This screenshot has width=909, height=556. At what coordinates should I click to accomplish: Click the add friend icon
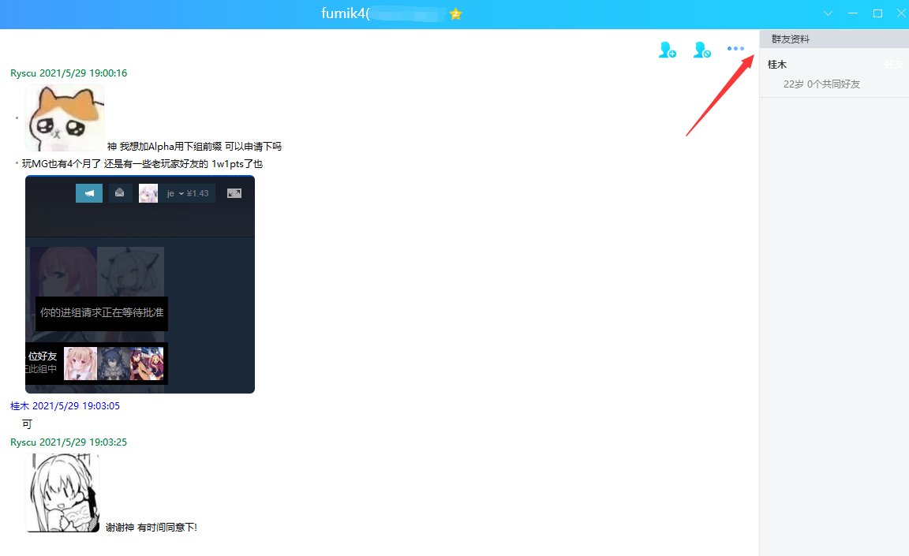pos(667,50)
